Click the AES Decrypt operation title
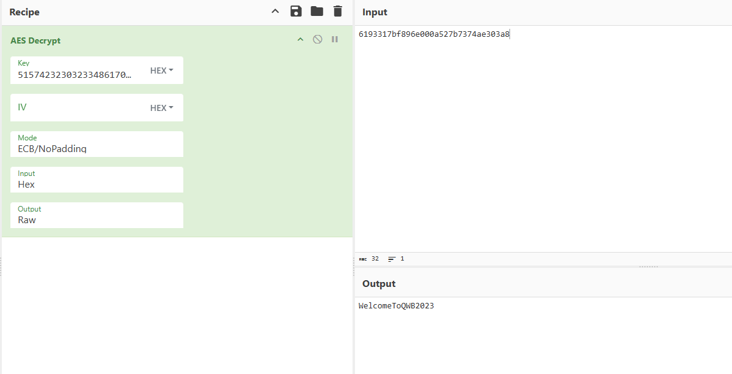The width and height of the screenshot is (732, 374). (36, 40)
